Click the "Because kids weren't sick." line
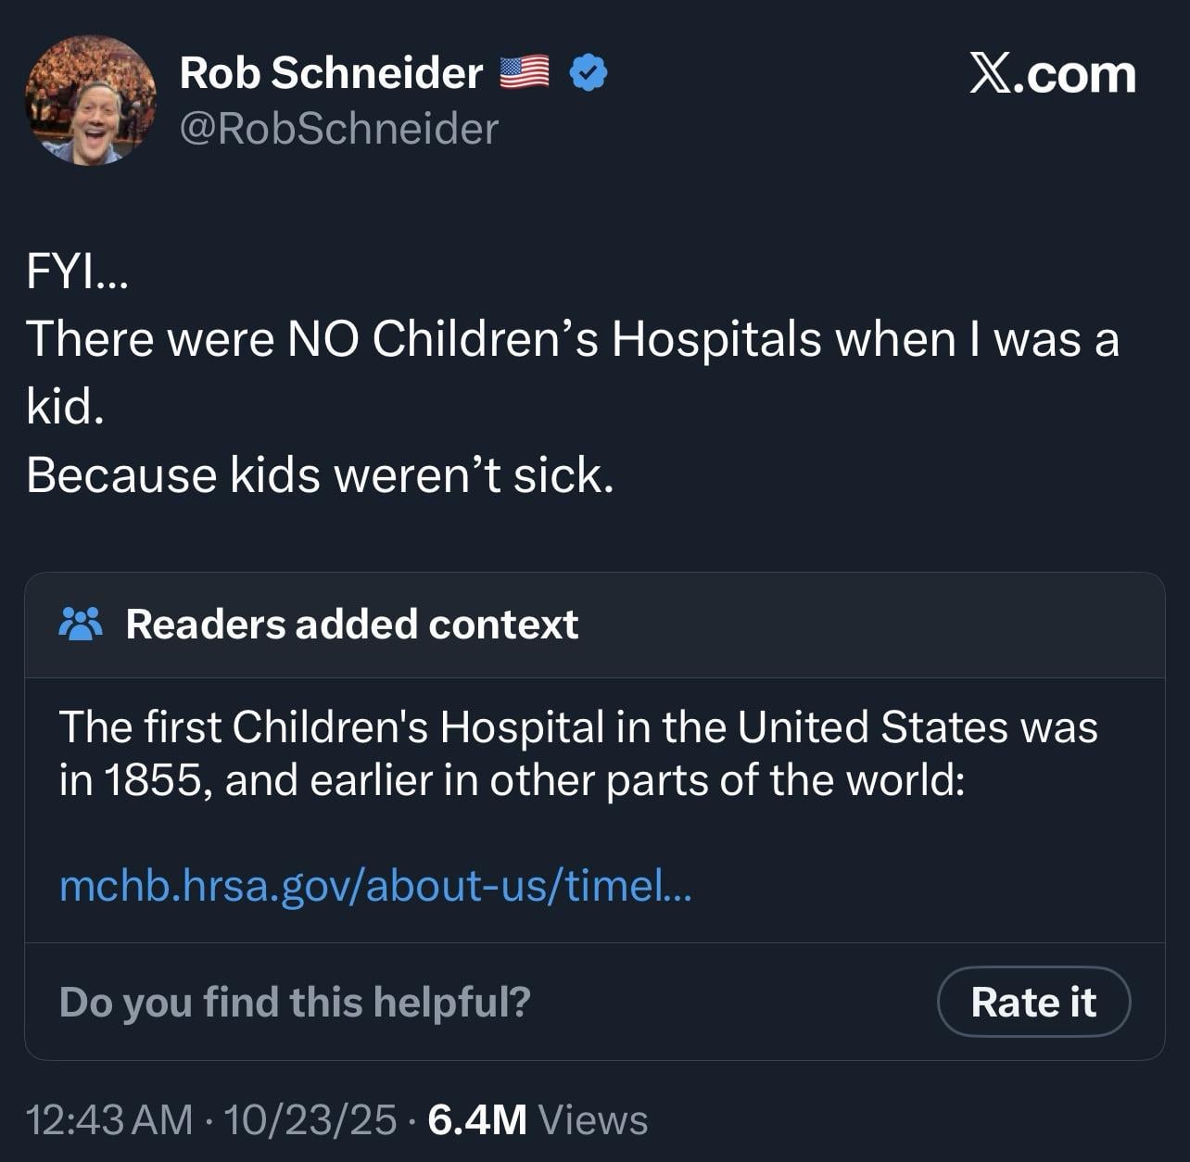Viewport: 1190px width, 1162px height. pyautogui.click(x=320, y=475)
